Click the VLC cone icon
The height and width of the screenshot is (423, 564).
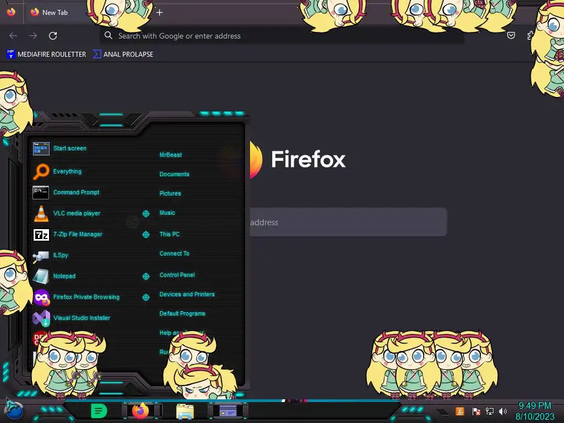(x=41, y=213)
